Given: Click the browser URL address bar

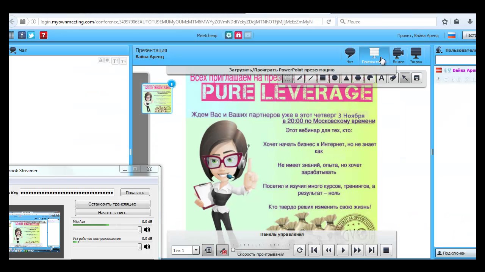Looking at the screenshot, I should 176,22.
